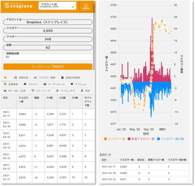Select follower count 4,666 in left table
This screenshot has height=186, width=195.
pos(22,125)
